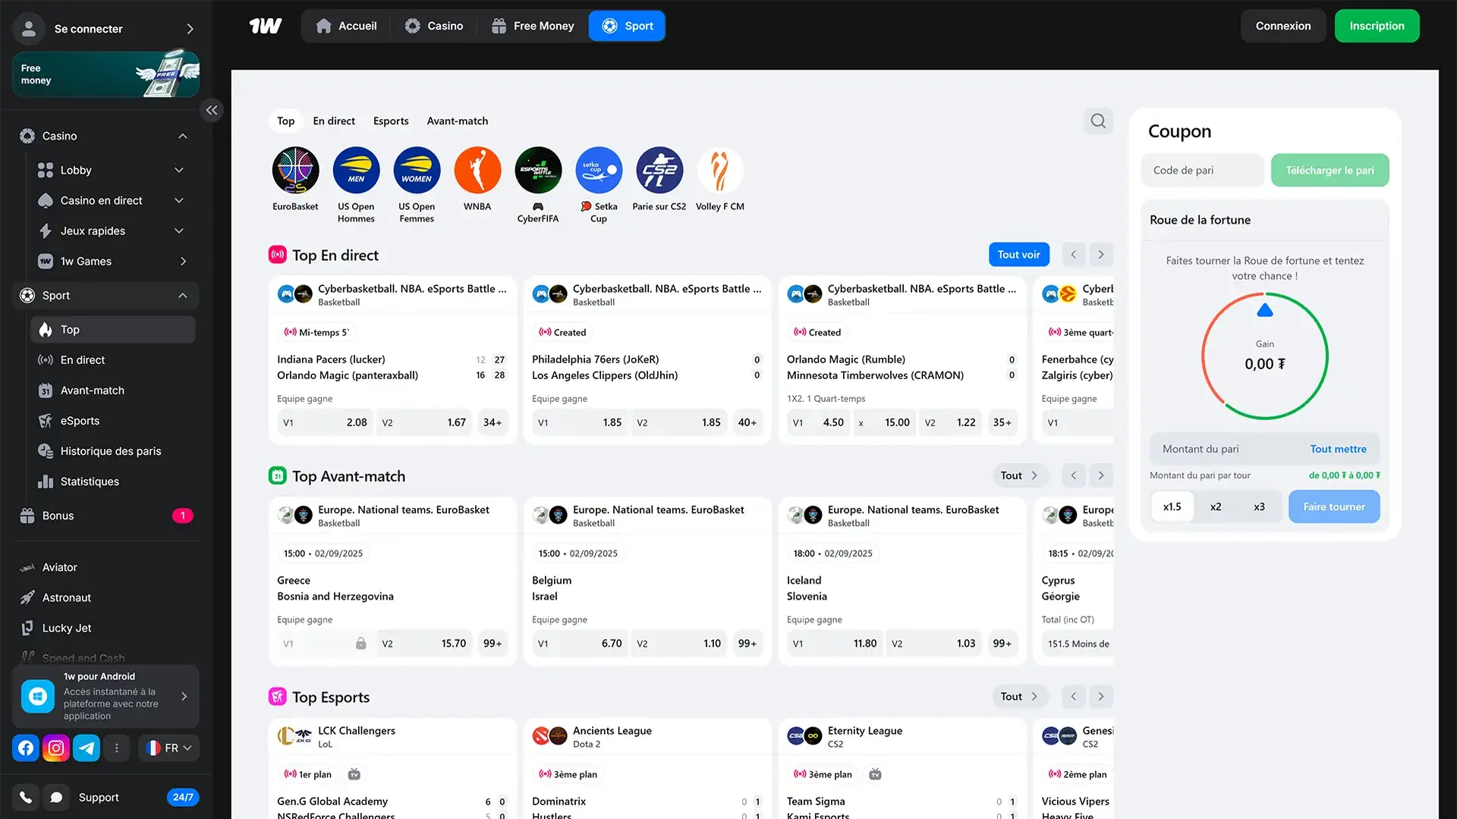The height and width of the screenshot is (819, 1457).
Task: Select the x3 multiplier option
Action: [x=1259, y=507]
